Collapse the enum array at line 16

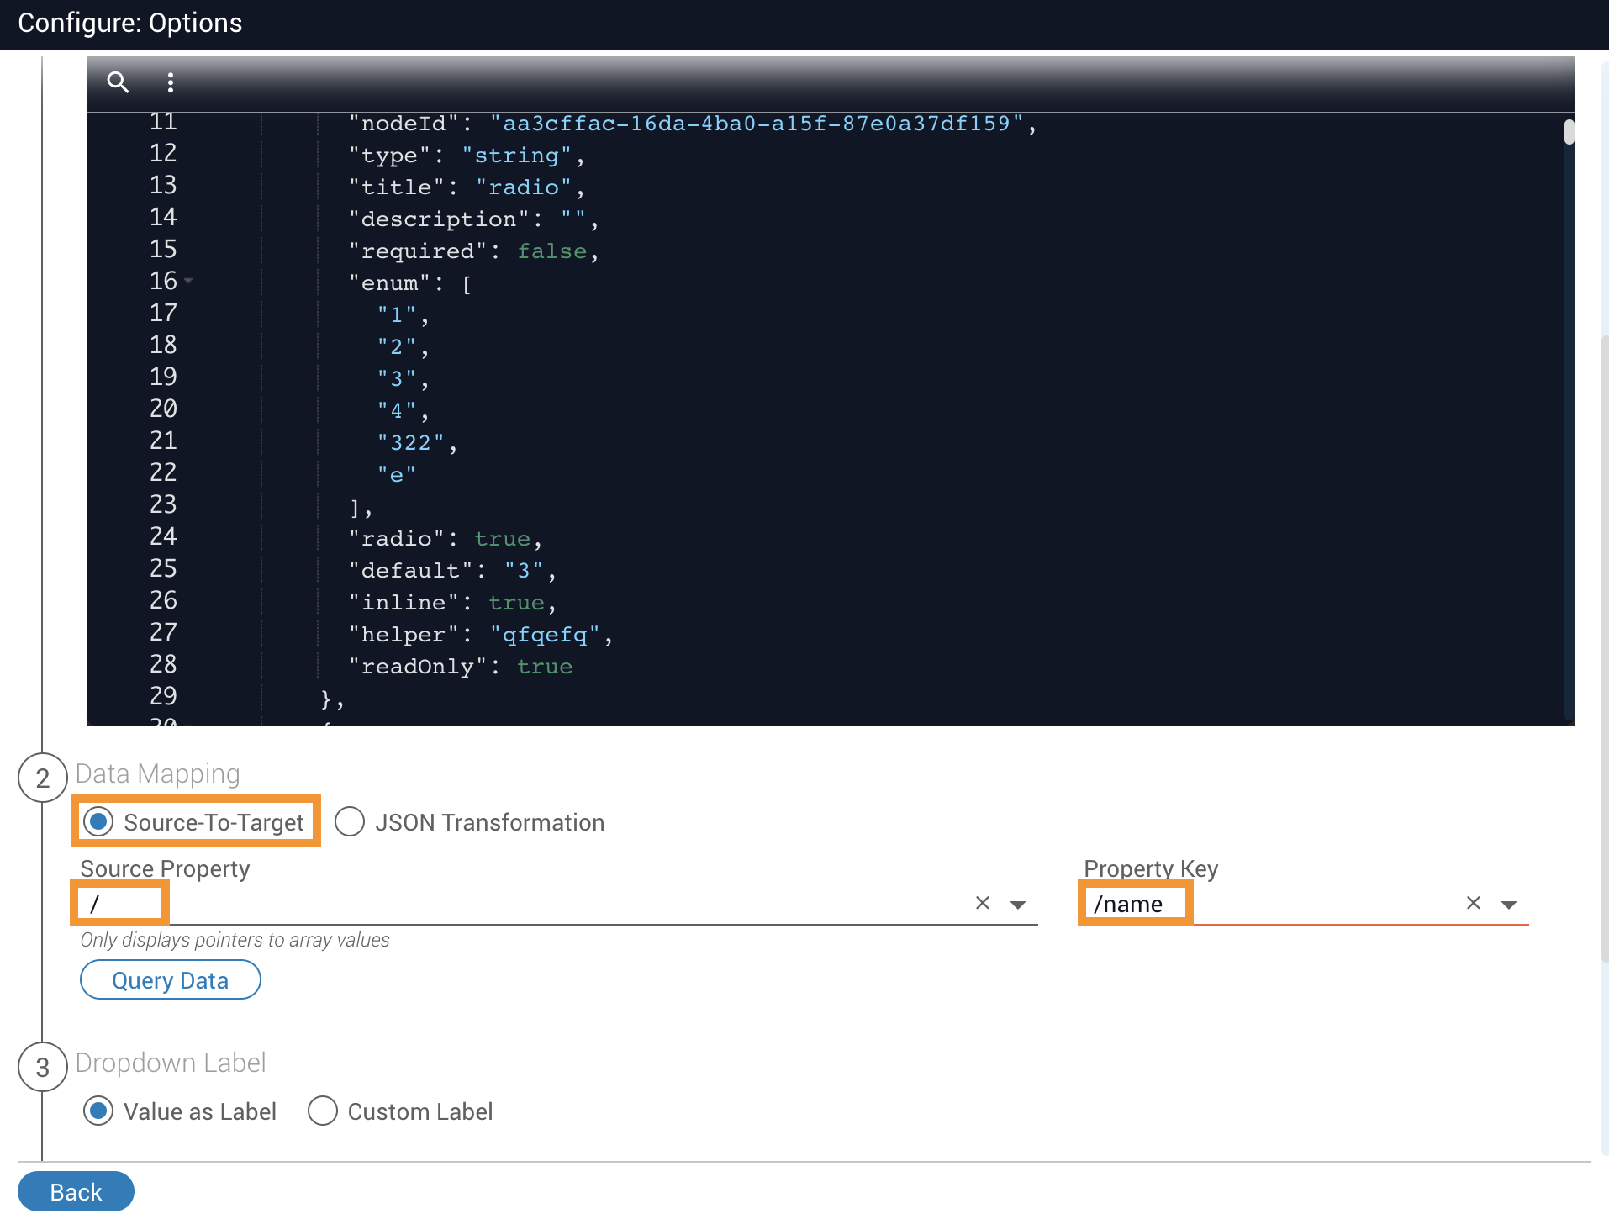[189, 281]
